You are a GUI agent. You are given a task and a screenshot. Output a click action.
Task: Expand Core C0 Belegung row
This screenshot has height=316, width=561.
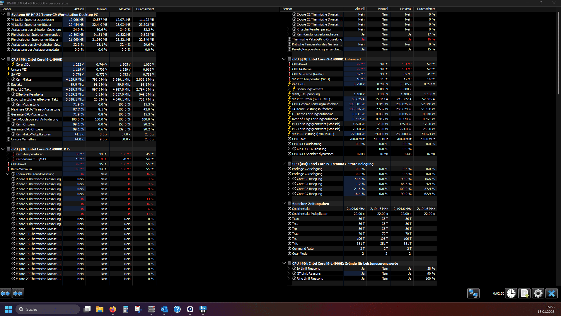point(289,179)
